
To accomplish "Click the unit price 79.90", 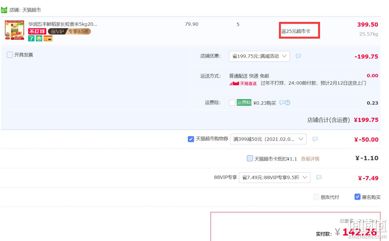I will coord(192,24).
